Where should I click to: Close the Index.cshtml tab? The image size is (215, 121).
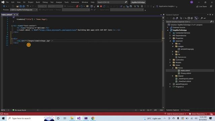pos(17,14)
